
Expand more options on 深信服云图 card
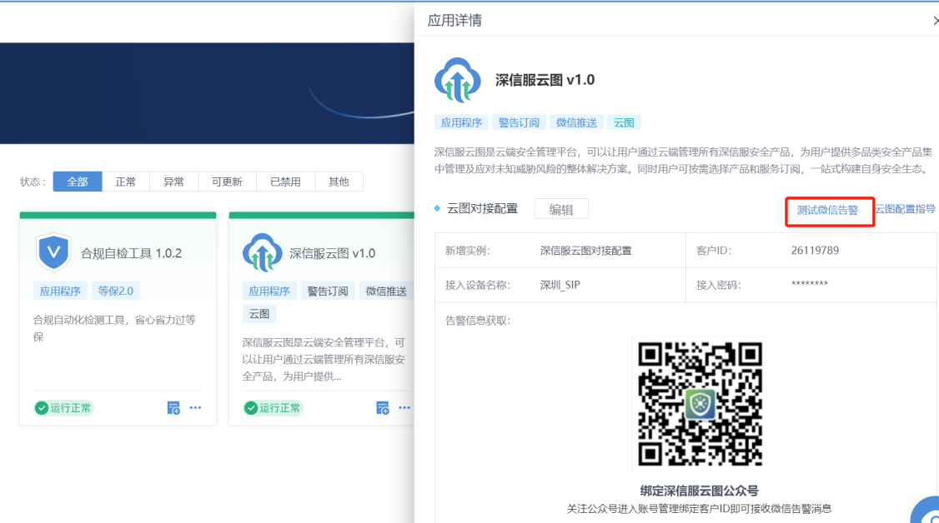tap(404, 408)
